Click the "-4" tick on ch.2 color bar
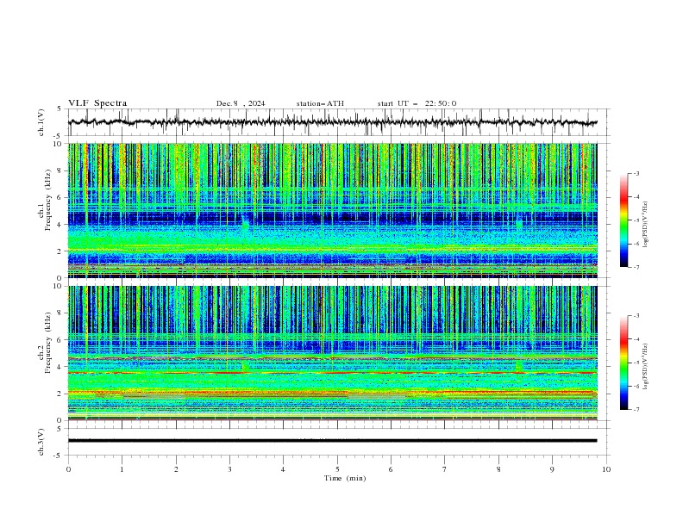 pos(636,339)
